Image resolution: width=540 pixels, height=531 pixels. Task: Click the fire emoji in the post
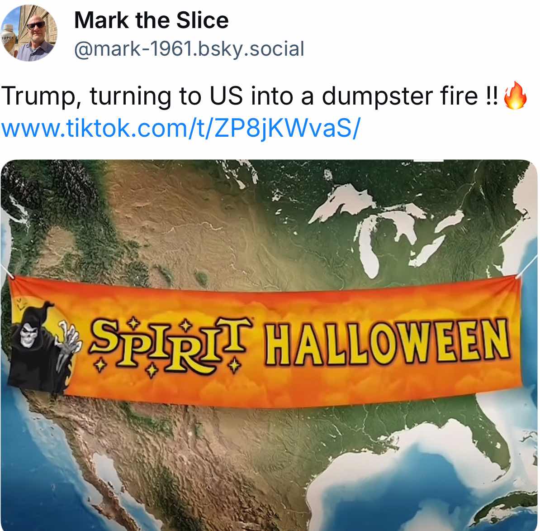(x=515, y=96)
